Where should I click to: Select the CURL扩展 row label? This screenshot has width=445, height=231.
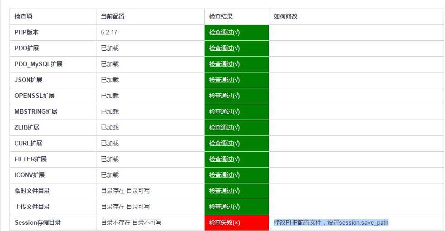(28, 144)
